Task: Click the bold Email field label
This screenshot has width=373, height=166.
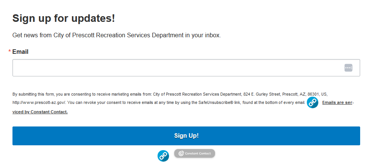Action: 20,52
